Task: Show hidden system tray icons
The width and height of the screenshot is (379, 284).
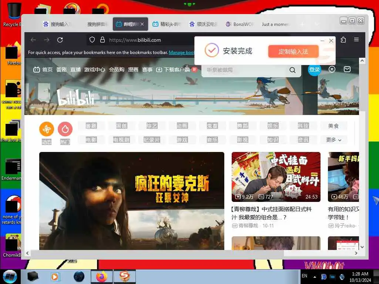Action: (x=315, y=277)
